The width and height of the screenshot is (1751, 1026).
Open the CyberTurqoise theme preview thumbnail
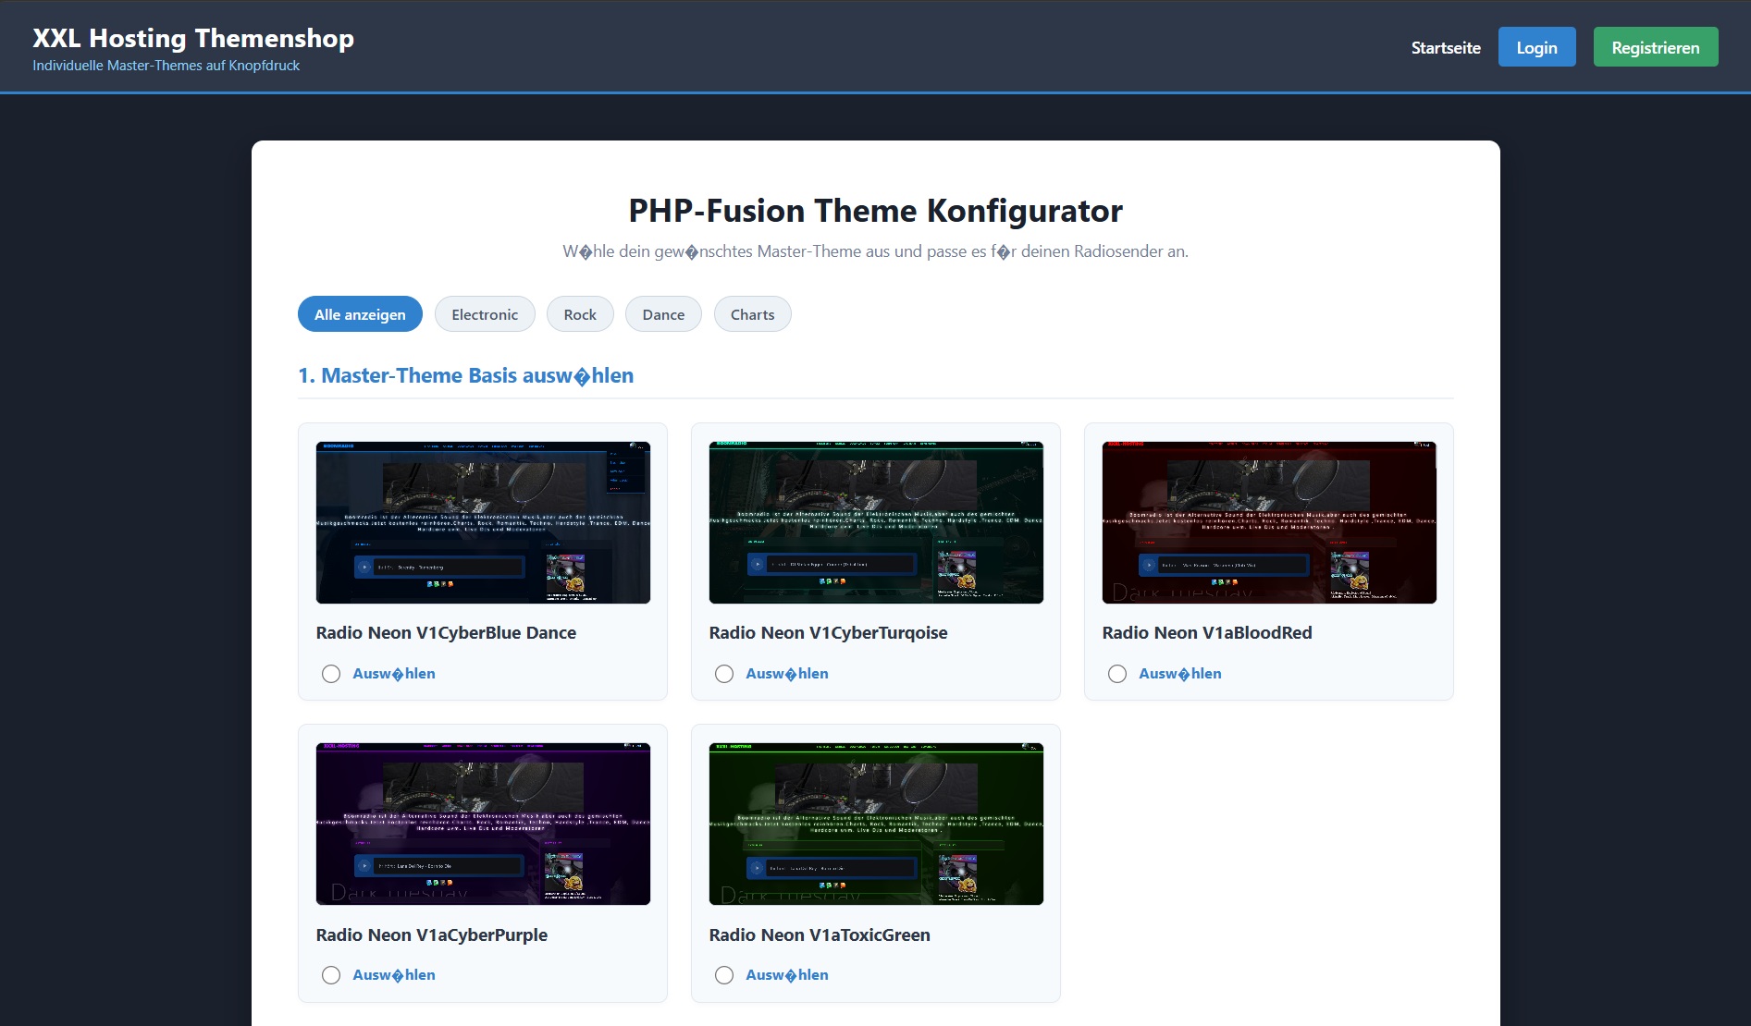tap(876, 522)
